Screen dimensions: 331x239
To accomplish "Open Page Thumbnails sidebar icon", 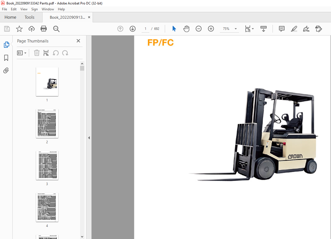I will coord(6,45).
